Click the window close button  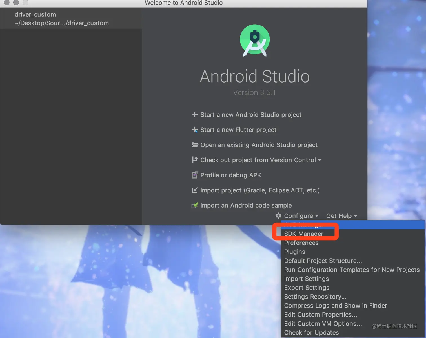[x=6, y=3]
